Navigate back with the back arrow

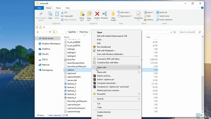tap(38, 32)
